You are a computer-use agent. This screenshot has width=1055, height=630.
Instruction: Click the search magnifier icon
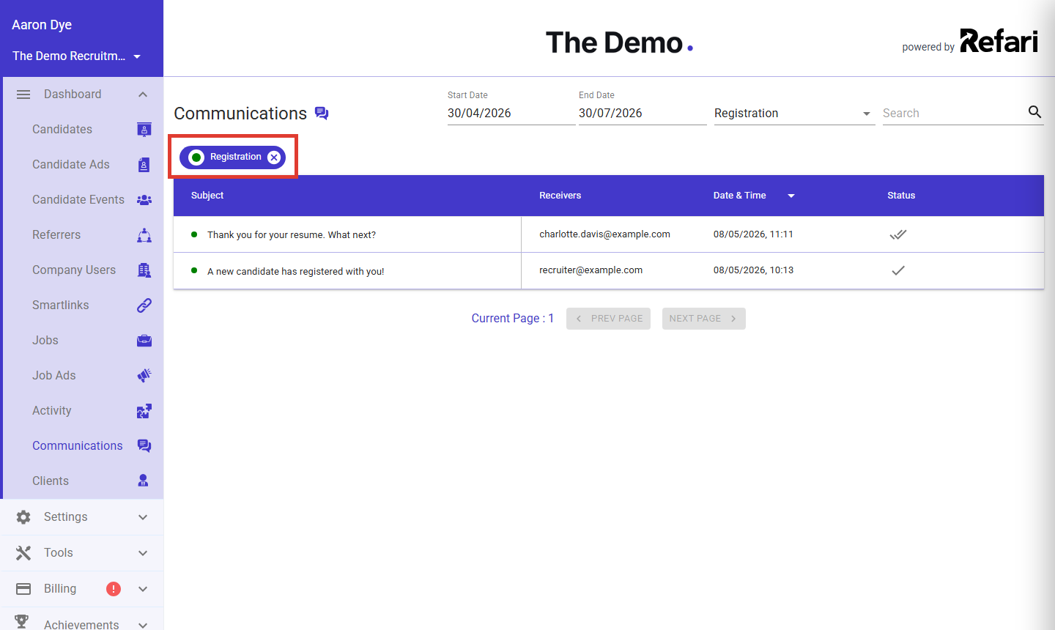click(1034, 112)
